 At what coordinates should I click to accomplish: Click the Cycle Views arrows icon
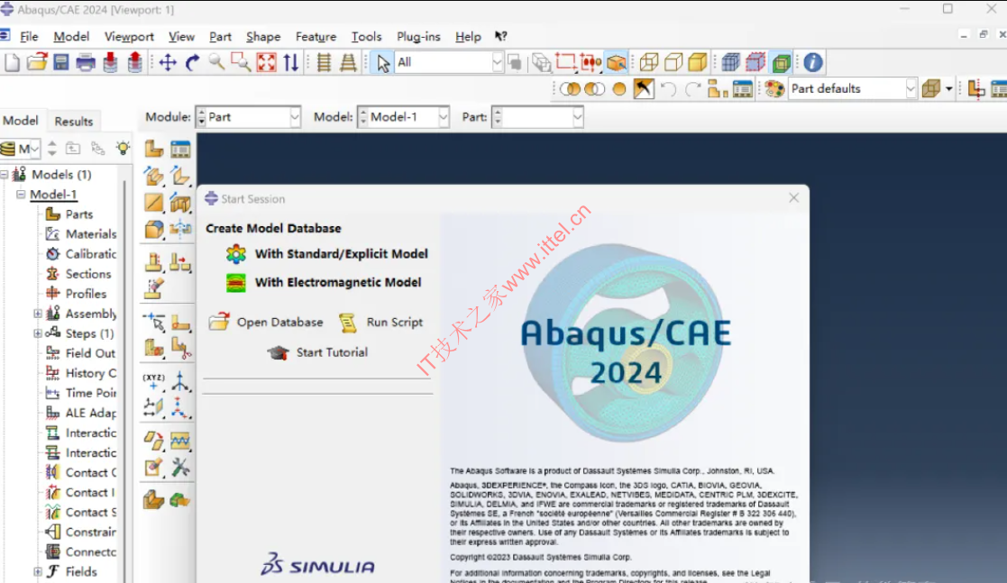tap(291, 62)
